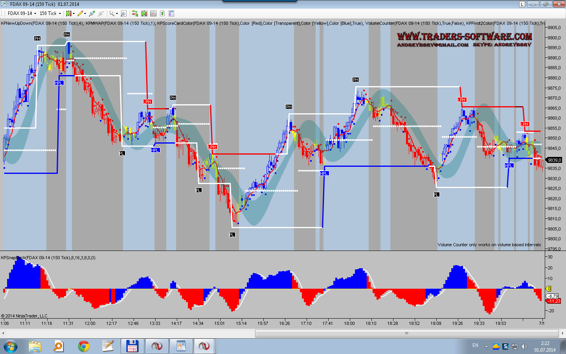This screenshot has width=566, height=354.
Task: Open chart Properties icon
Action: pyautogui.click(x=171, y=13)
